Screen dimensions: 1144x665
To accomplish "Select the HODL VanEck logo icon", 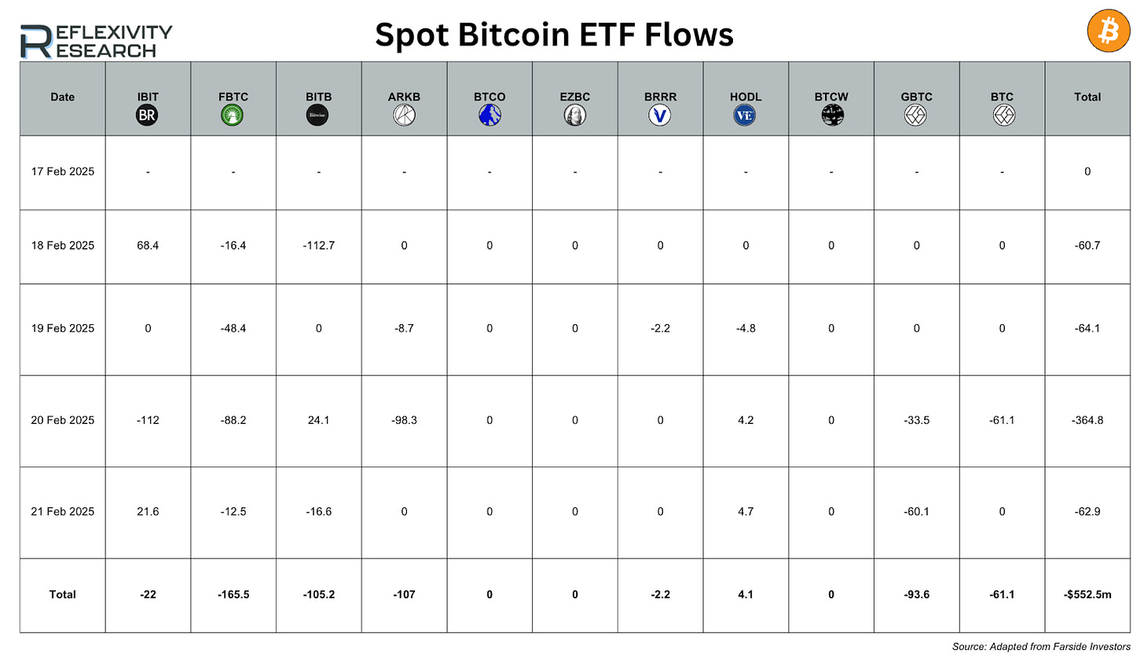I will click(745, 115).
